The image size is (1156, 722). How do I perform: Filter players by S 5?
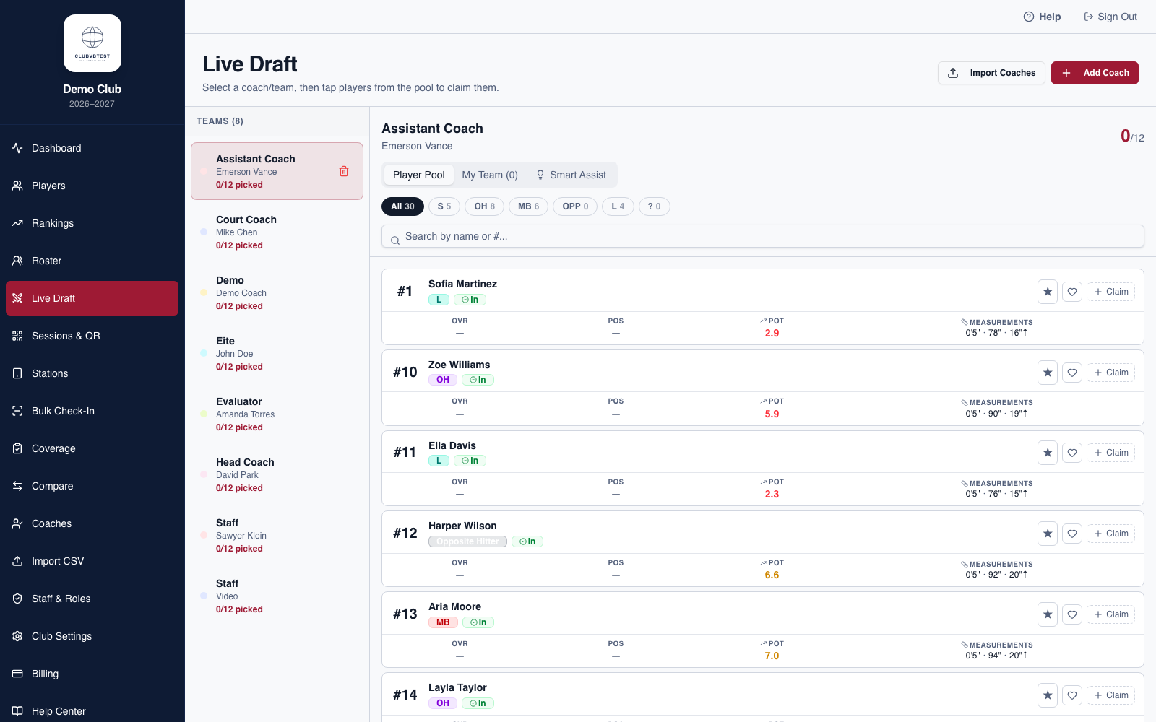click(444, 206)
